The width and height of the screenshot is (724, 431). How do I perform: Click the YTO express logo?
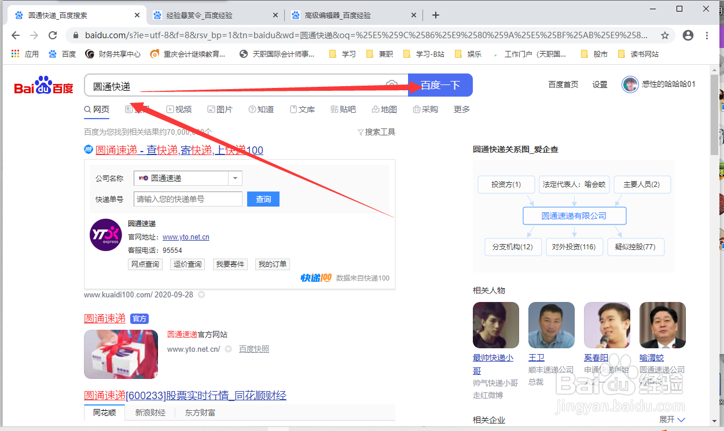coord(106,235)
